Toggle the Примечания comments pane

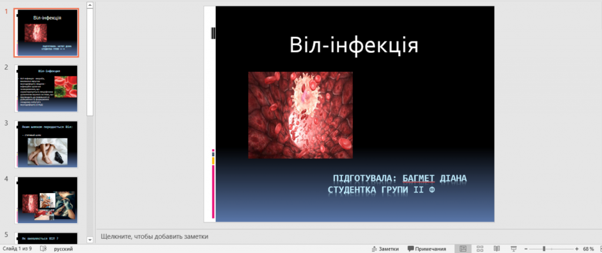(426, 249)
